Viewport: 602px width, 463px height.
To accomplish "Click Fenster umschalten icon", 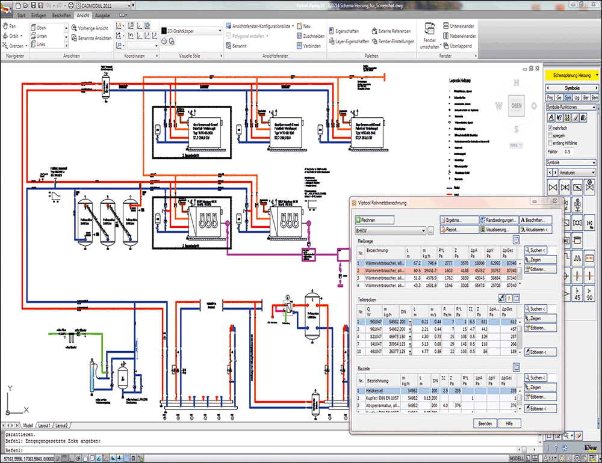I will coord(429,33).
